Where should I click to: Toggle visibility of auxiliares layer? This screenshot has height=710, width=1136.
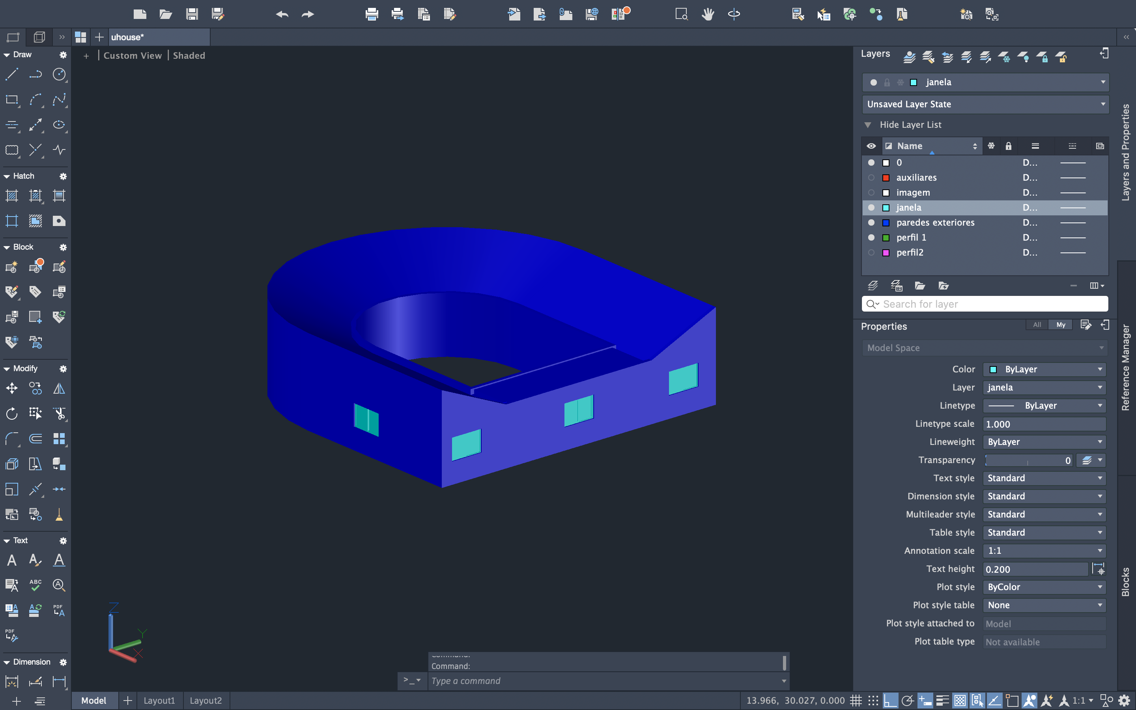871,177
